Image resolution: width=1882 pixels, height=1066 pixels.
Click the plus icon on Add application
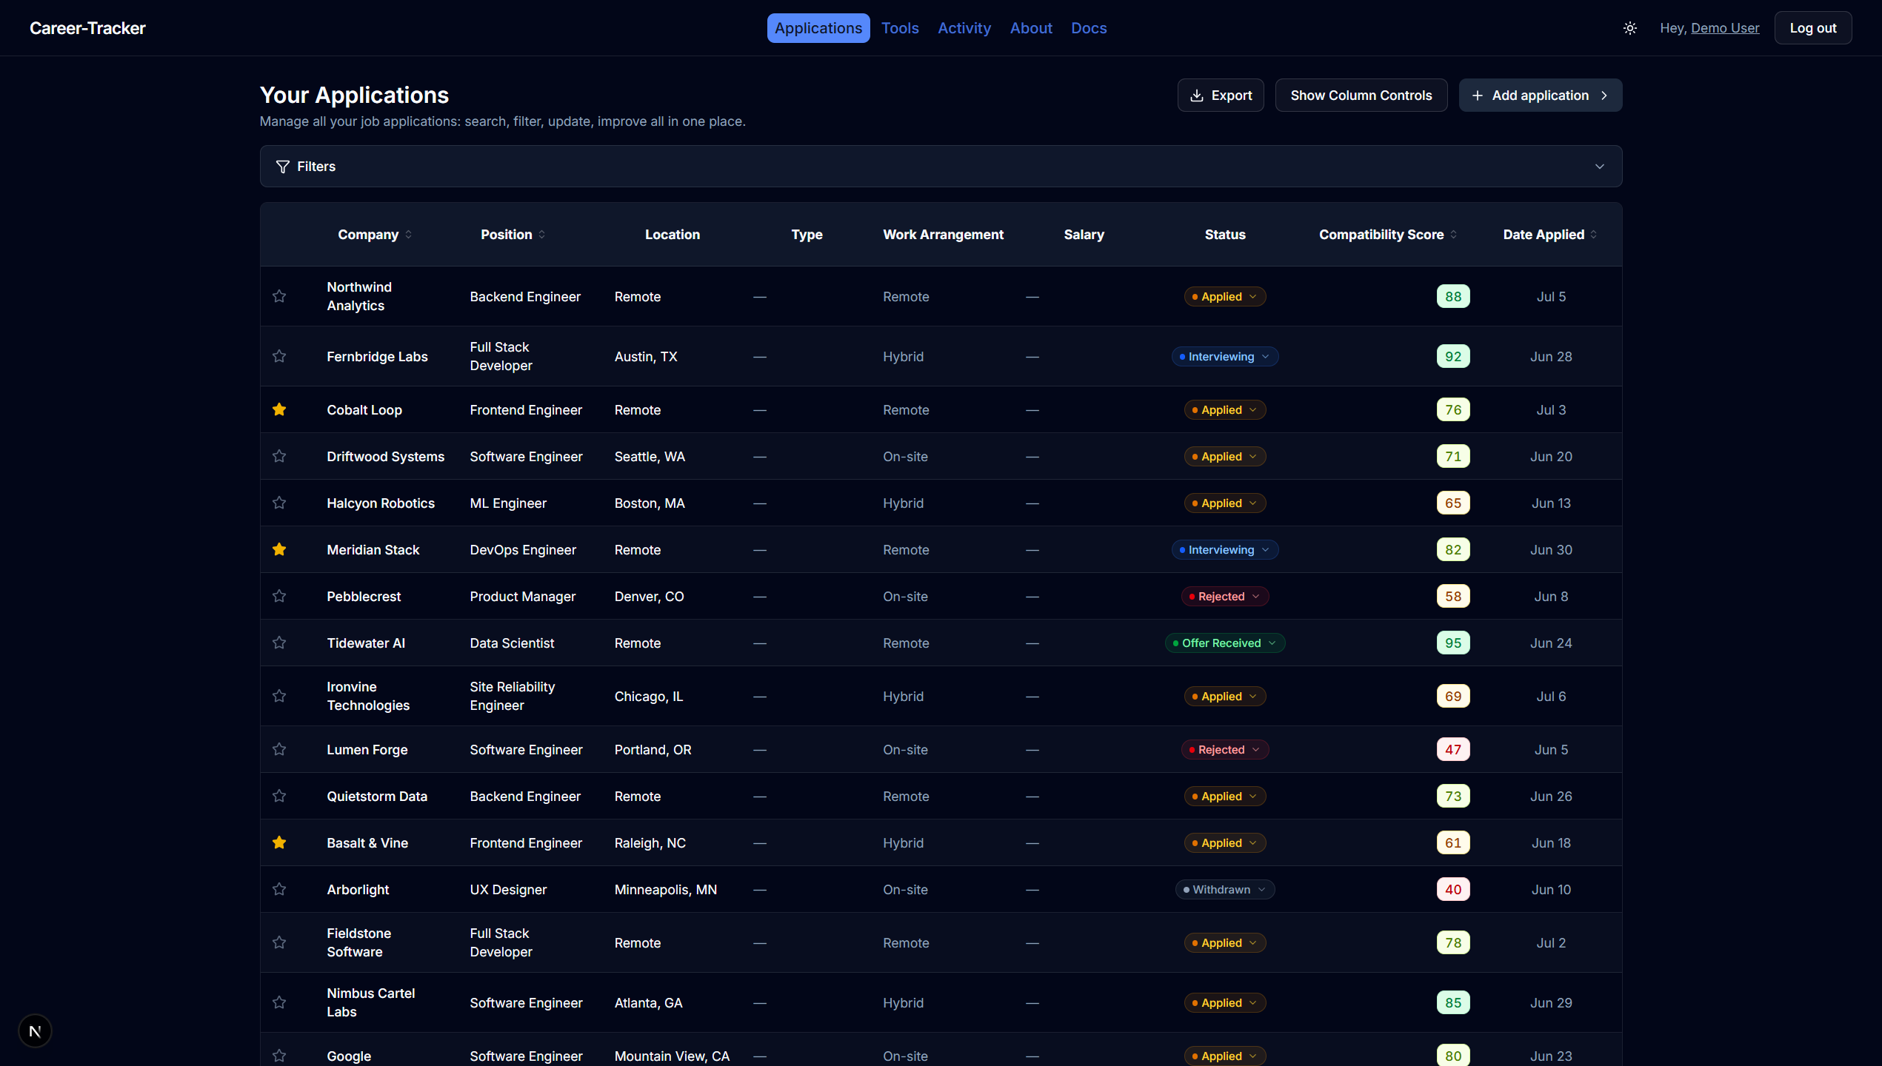1477,95
